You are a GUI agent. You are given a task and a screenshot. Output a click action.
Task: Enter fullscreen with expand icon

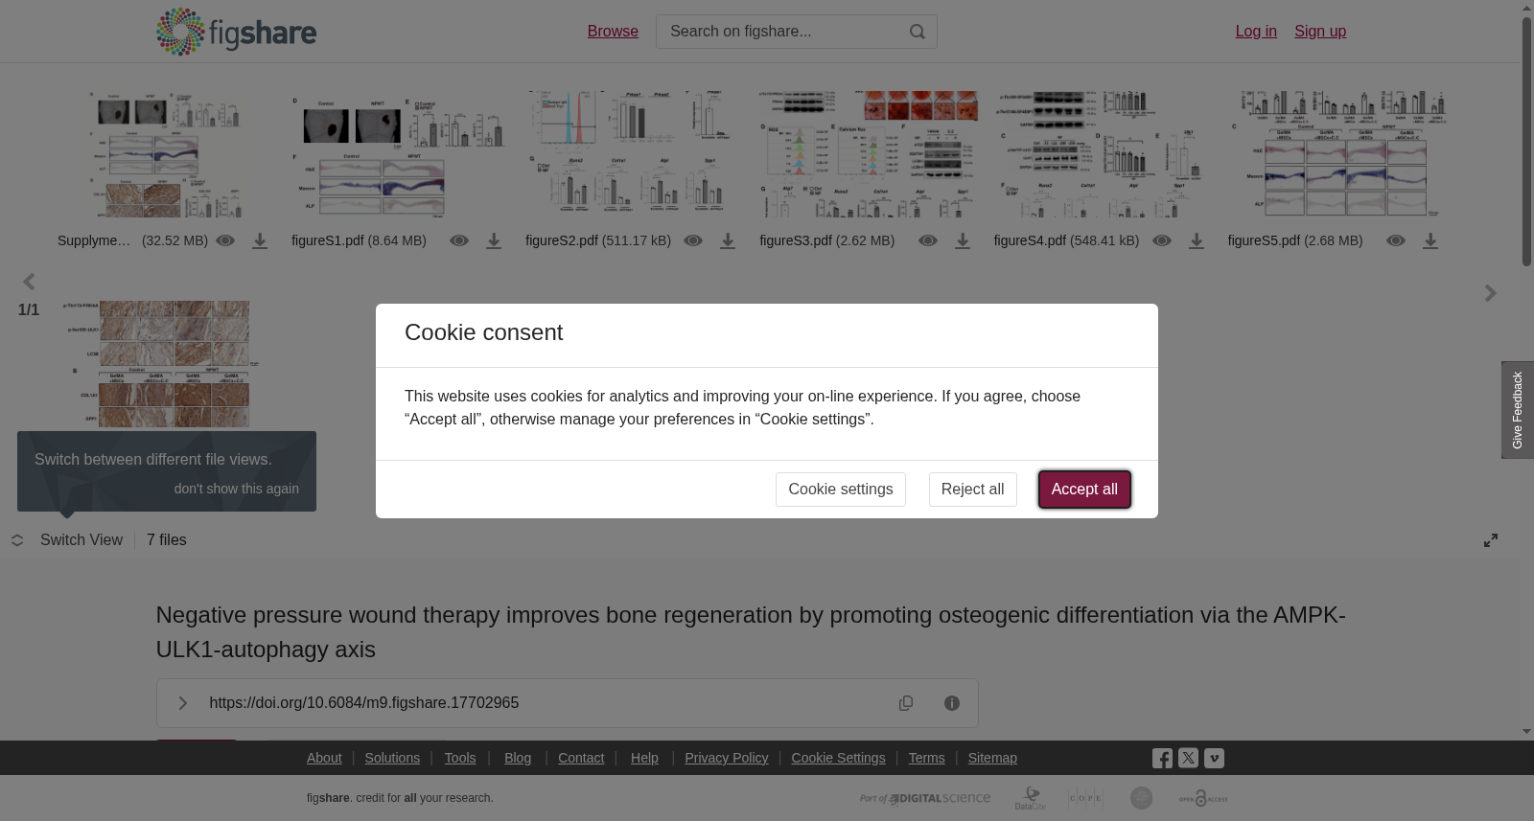[x=1491, y=540]
